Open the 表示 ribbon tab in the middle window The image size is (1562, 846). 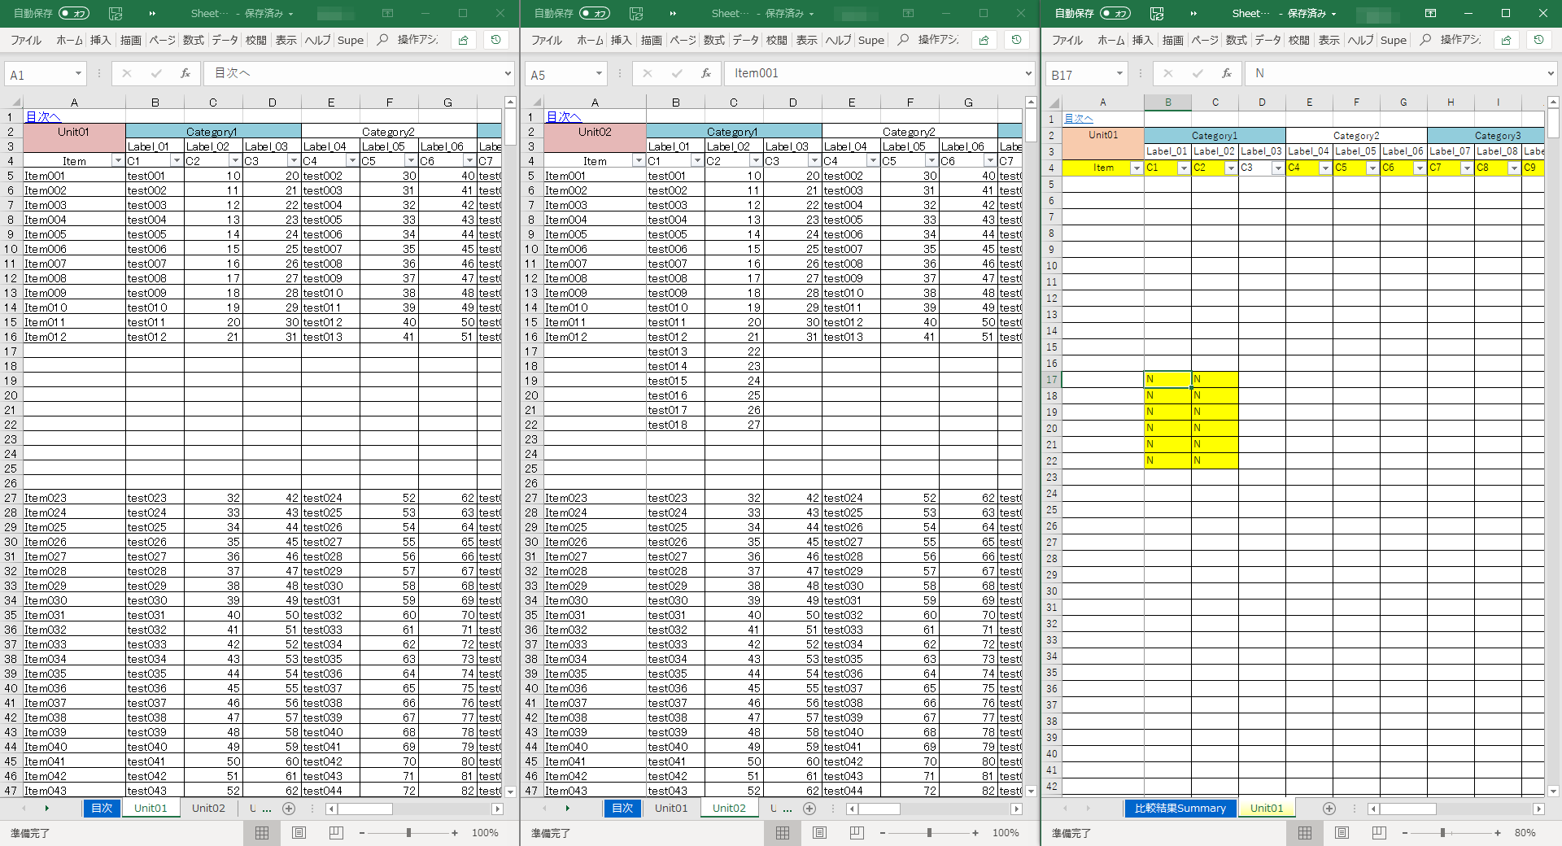pyautogui.click(x=806, y=40)
